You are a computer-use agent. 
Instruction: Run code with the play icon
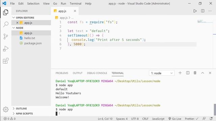[x=195, y=11]
